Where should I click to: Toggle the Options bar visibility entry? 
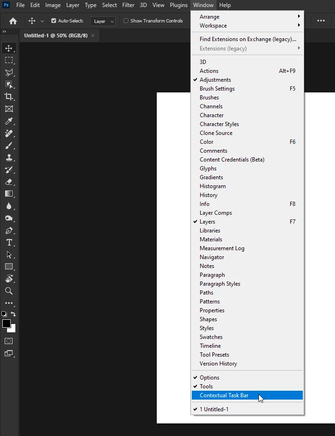pyautogui.click(x=247, y=378)
